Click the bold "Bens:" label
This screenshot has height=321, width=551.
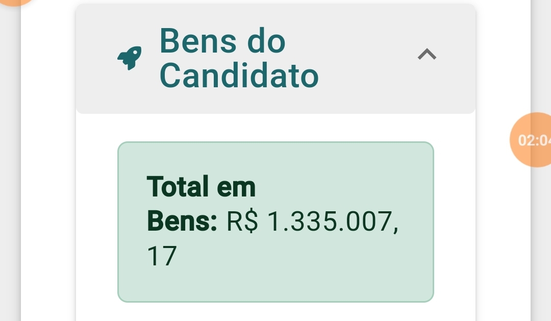point(182,223)
